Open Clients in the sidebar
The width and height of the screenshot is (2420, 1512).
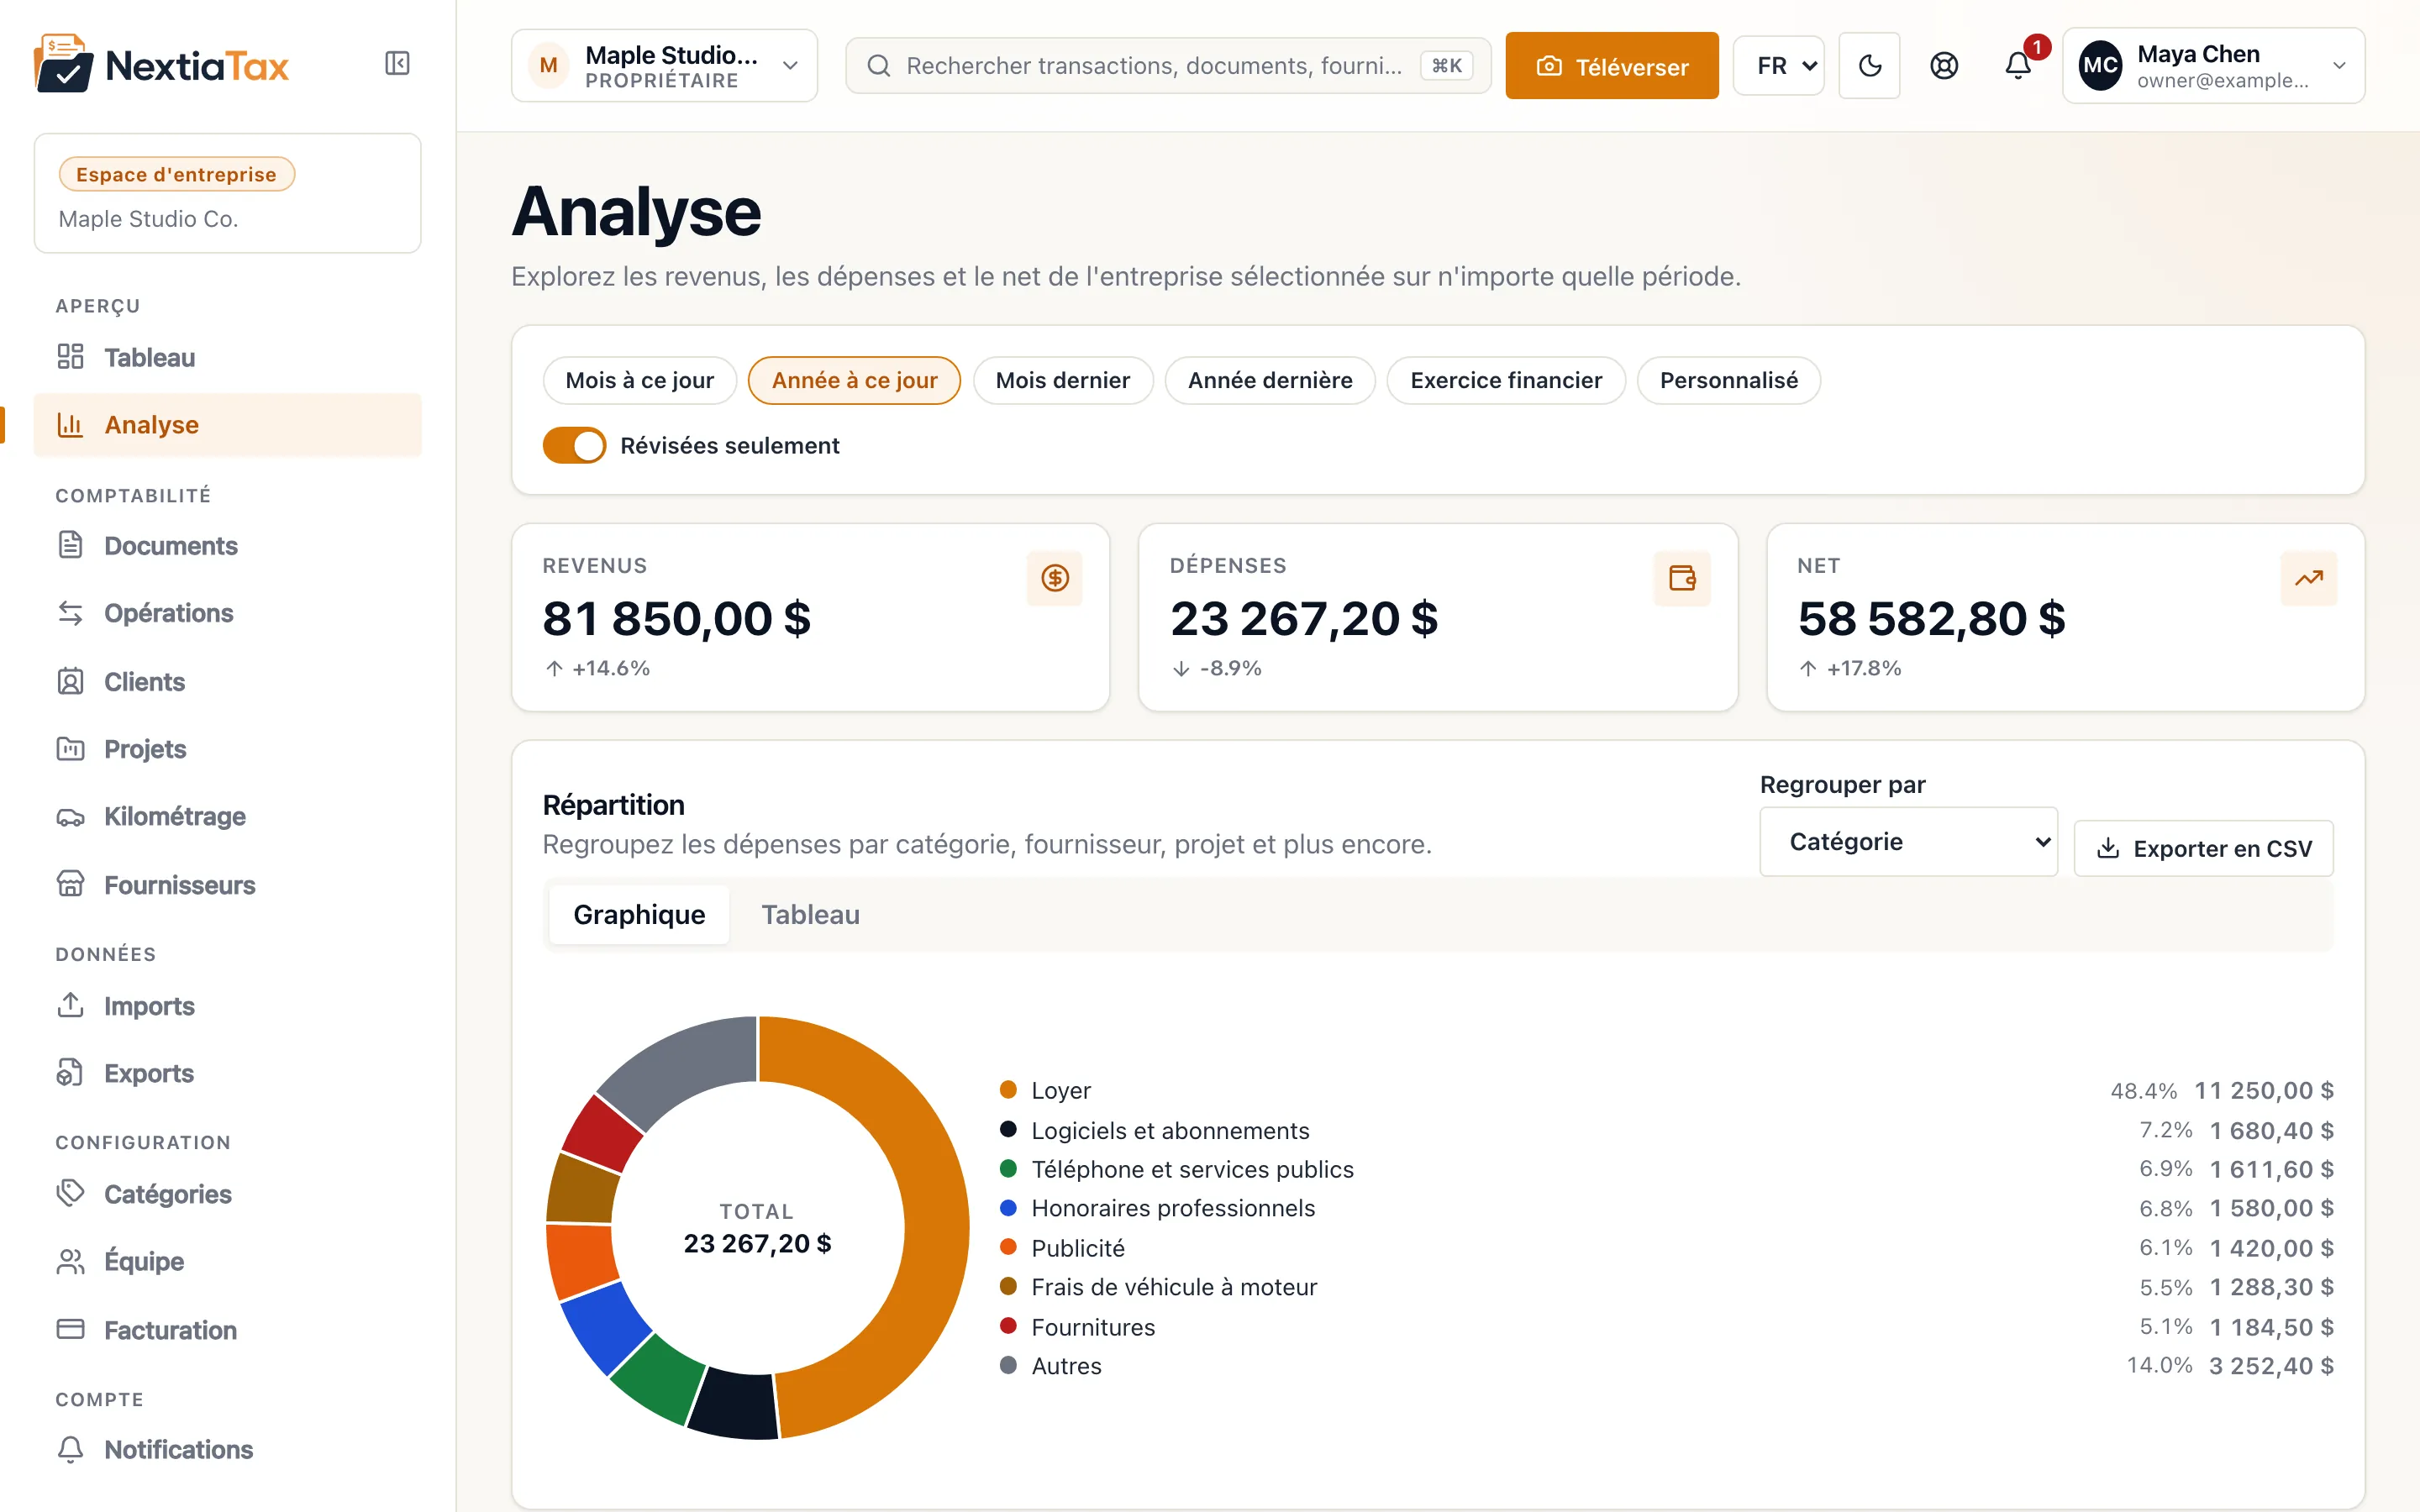tap(228, 681)
